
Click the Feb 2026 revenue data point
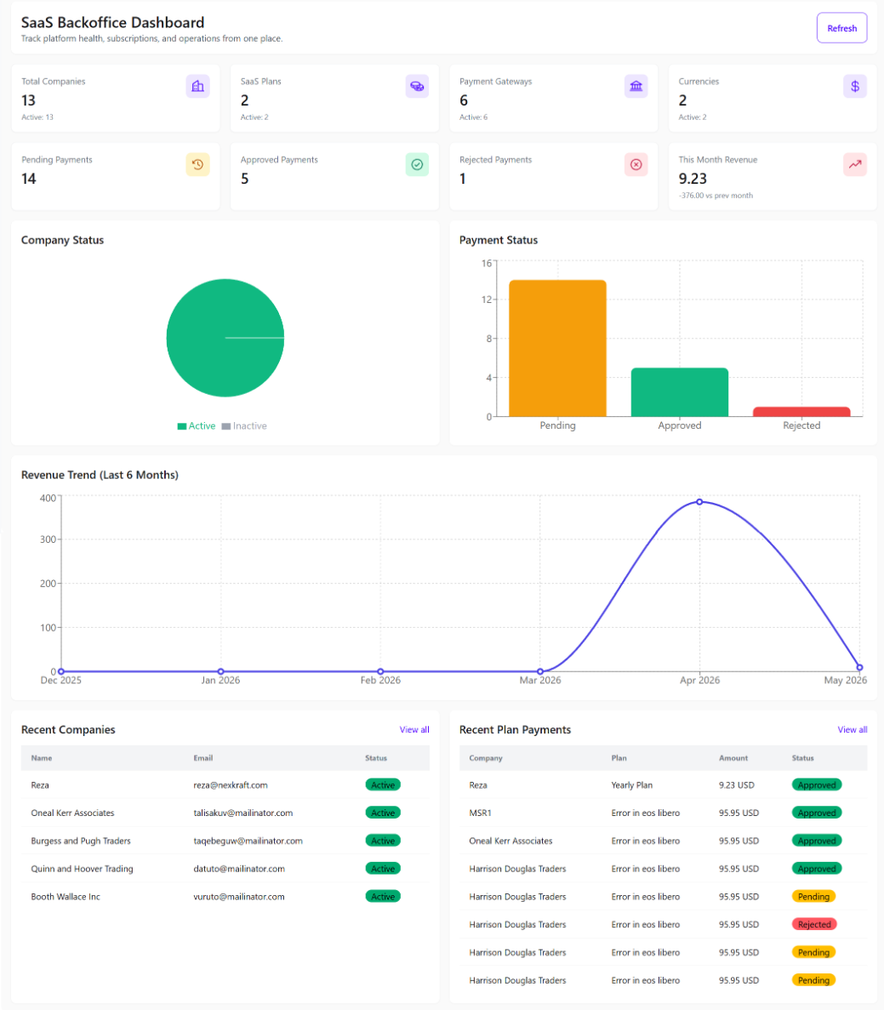click(x=380, y=671)
